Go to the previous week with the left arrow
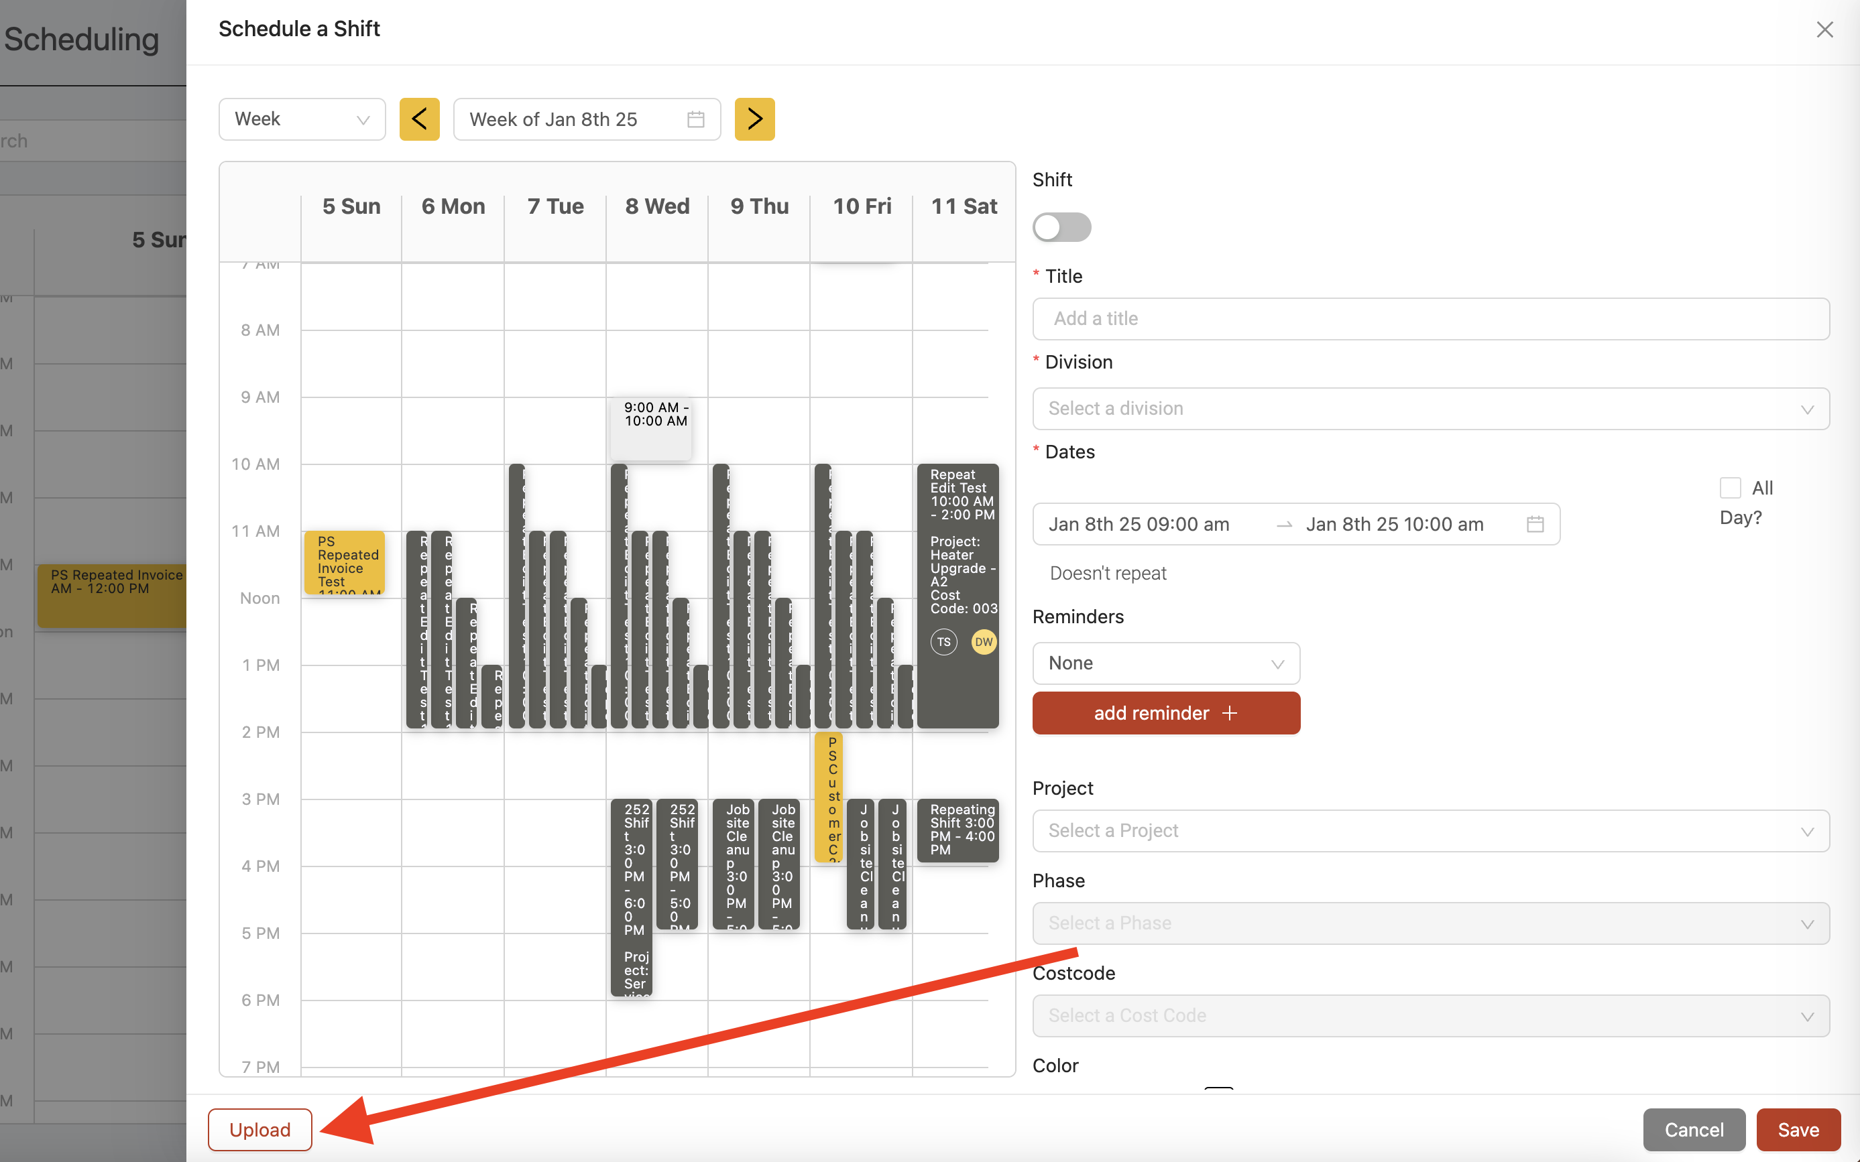1860x1162 pixels. coord(419,119)
